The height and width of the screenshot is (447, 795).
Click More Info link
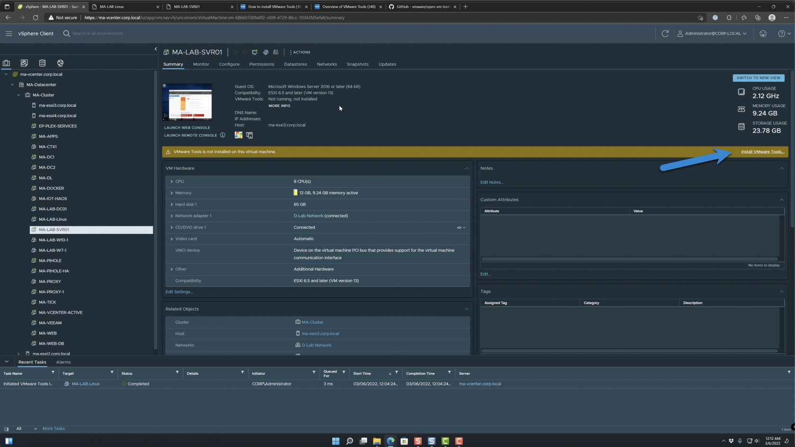279,106
